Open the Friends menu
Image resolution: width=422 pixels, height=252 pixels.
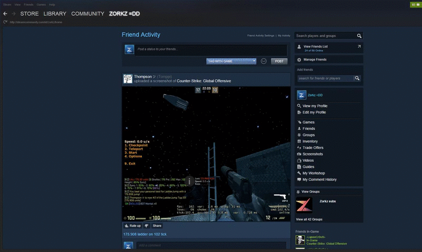(x=28, y=5)
